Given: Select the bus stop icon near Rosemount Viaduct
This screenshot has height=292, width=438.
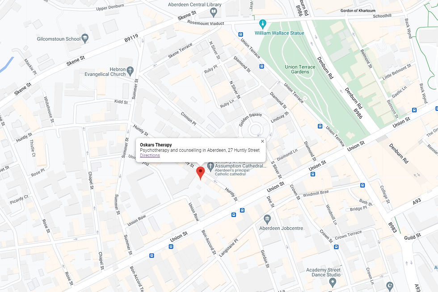Looking at the screenshot, I should [240, 35].
